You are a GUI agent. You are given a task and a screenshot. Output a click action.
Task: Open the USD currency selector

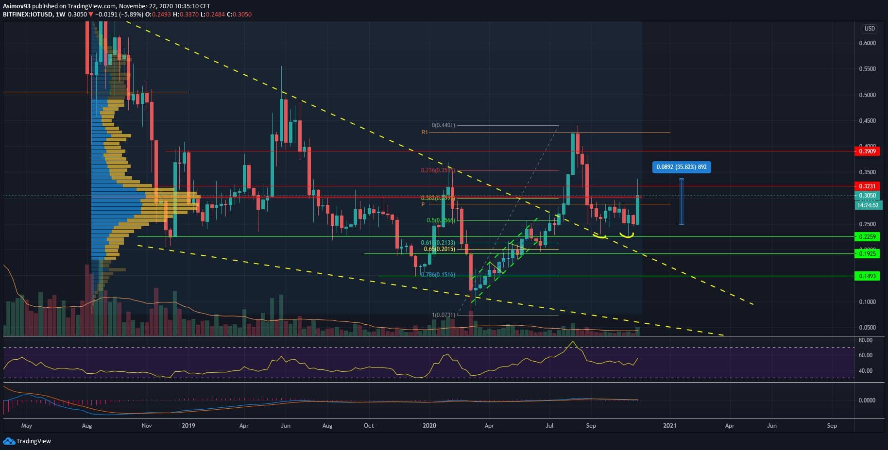869,29
